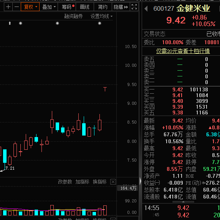Click the previous stock left arrow

(x=146, y=9)
